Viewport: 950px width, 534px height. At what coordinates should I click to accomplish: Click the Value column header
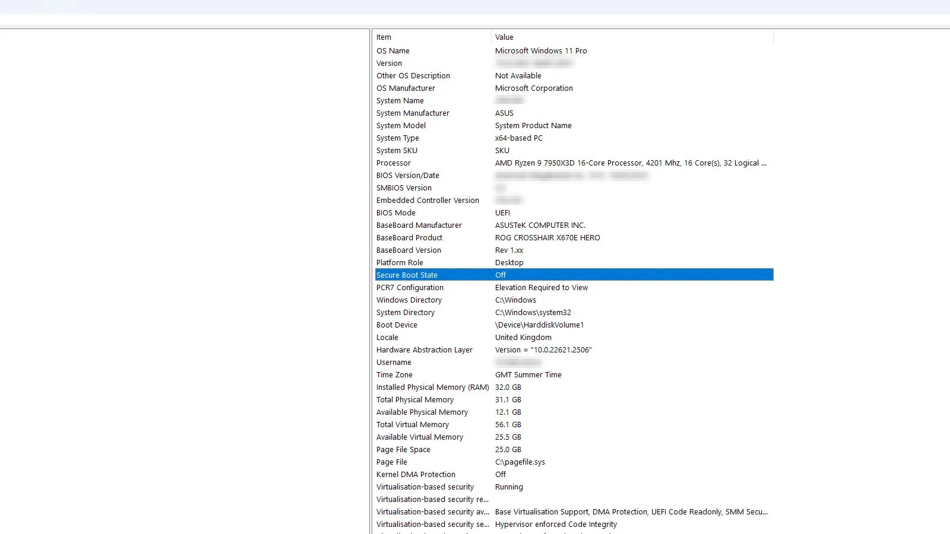(632, 37)
